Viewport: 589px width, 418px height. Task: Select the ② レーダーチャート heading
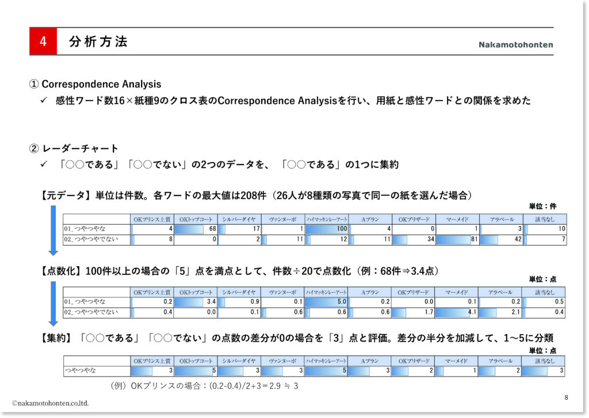tap(74, 149)
